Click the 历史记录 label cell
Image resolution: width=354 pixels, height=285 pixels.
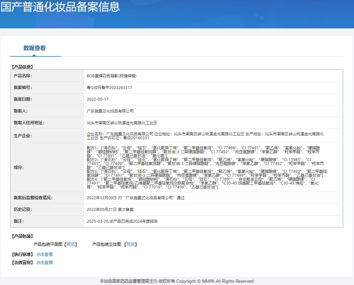[47, 209]
